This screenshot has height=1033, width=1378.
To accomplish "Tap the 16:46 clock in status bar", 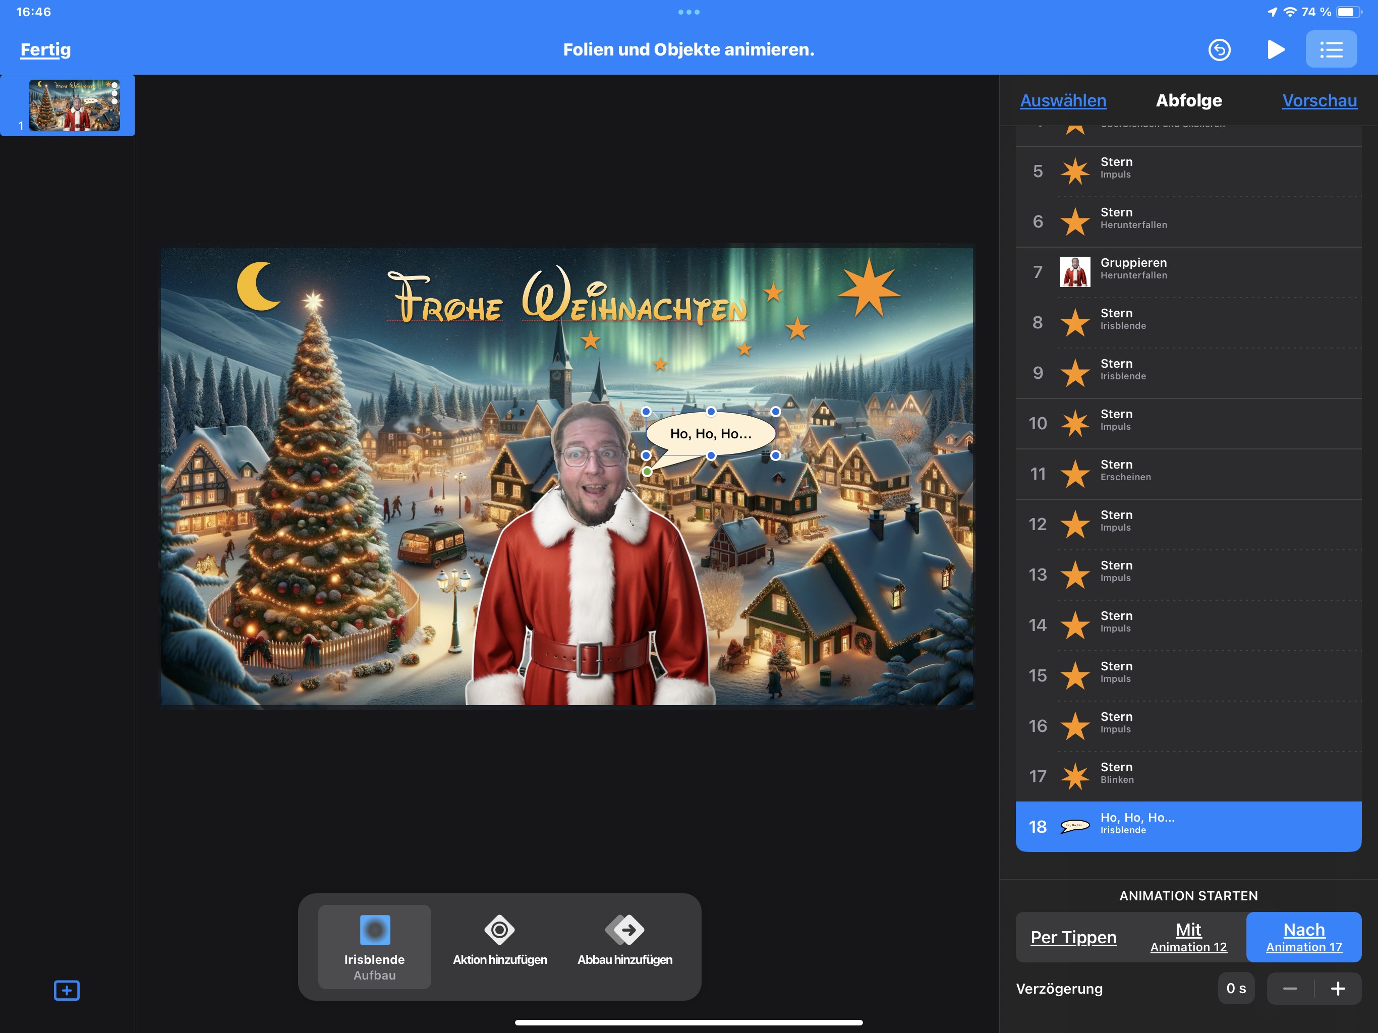I will [34, 12].
